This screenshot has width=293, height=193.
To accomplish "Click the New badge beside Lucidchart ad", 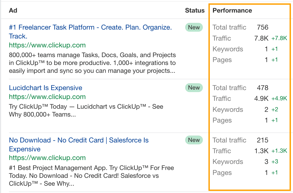I will [194, 88].
